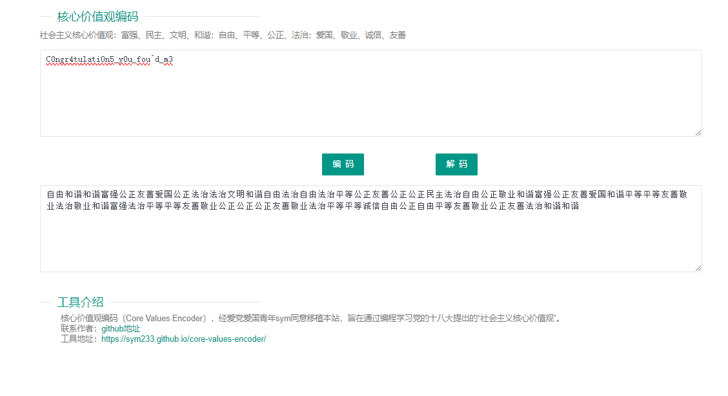Open the sym233.github.io core-values-encoder link
728x396 pixels.
tap(183, 339)
